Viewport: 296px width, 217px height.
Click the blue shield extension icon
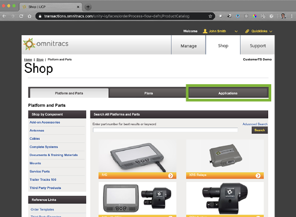click(238, 16)
